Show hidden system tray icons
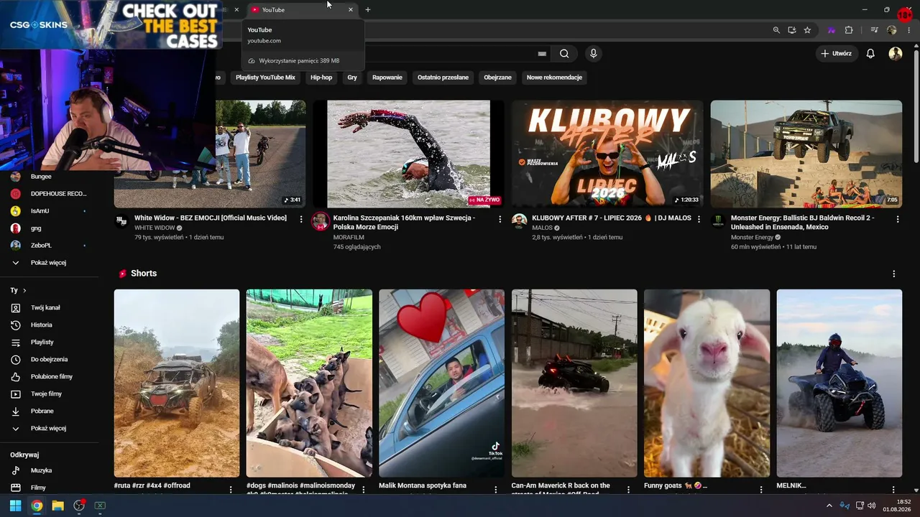Image resolution: width=920 pixels, height=517 pixels. tap(829, 506)
